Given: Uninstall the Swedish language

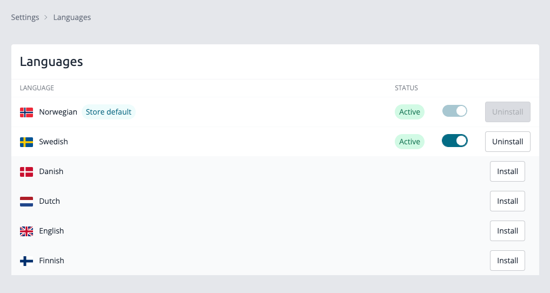Looking at the screenshot, I should coord(508,142).
